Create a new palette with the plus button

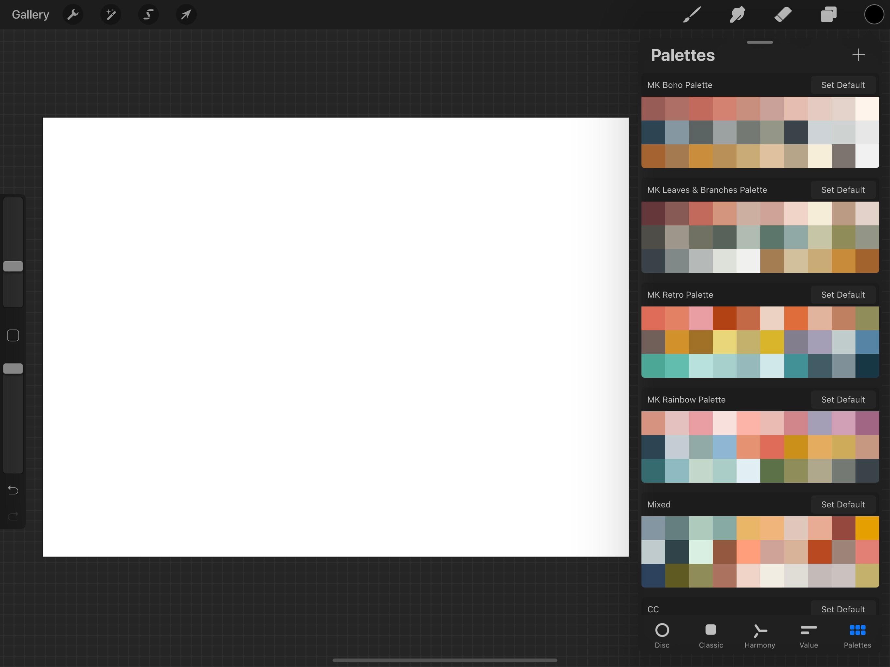858,55
